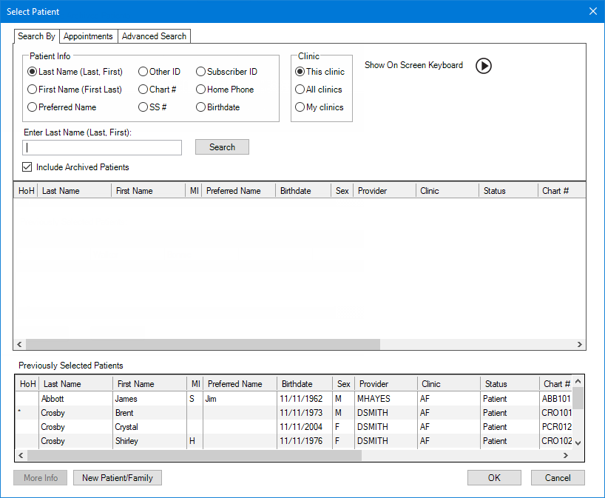
Task: Choose the Chart # search option
Action: point(143,90)
